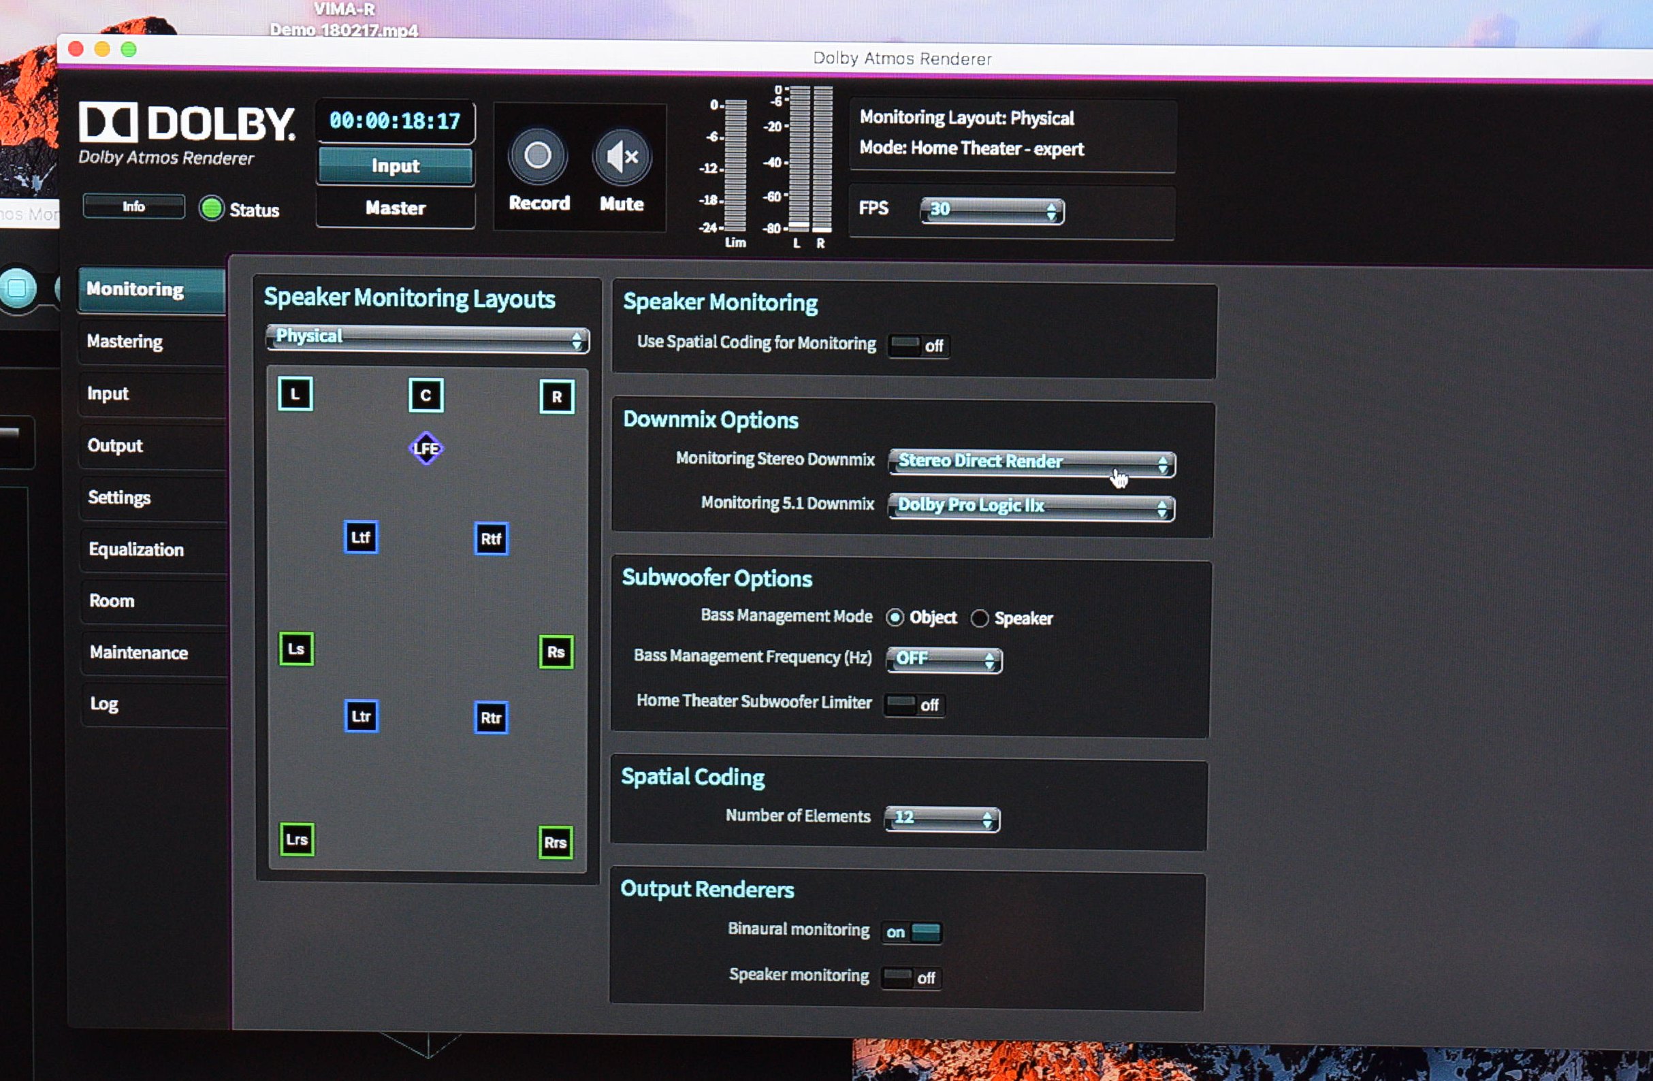Select the Rs surround speaker icon
This screenshot has height=1081, width=1653.
coord(556,652)
